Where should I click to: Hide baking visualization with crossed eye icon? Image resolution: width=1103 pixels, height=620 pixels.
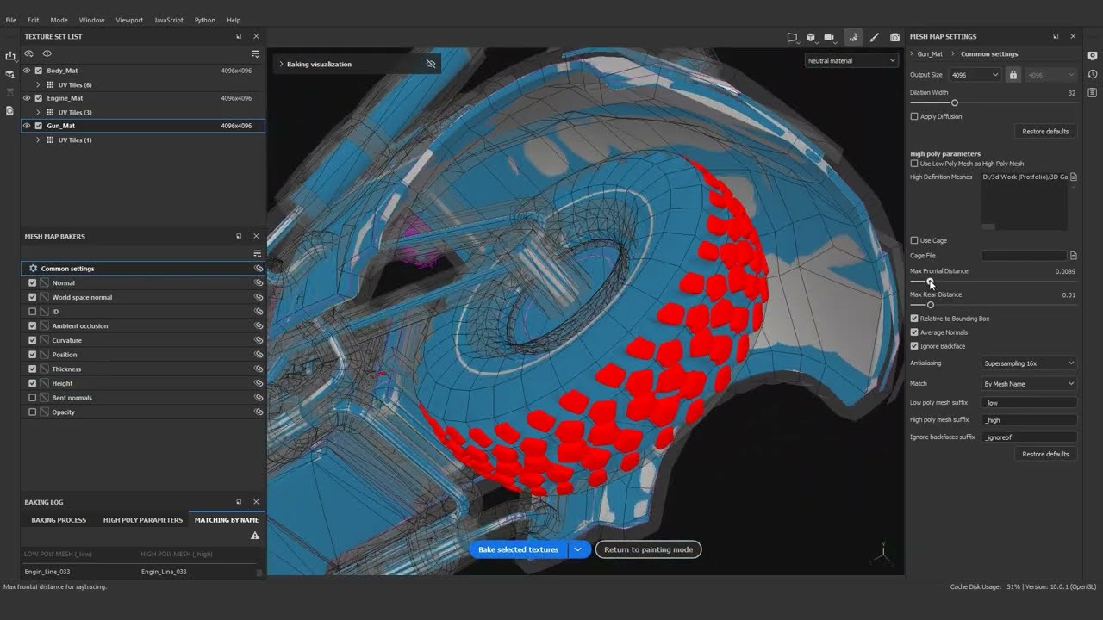pyautogui.click(x=431, y=64)
